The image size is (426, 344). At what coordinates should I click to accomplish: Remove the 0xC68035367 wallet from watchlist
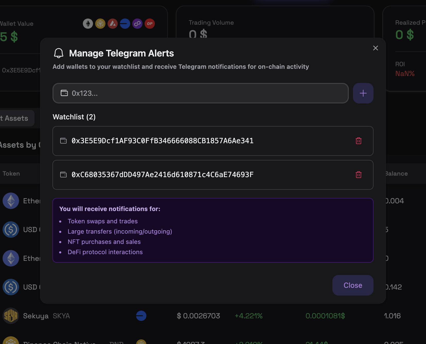pos(358,175)
